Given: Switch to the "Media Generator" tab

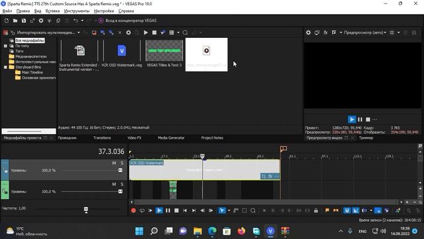Looking at the screenshot, I should click(x=171, y=138).
